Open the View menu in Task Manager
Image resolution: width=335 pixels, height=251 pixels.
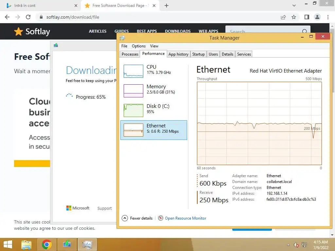click(x=154, y=46)
